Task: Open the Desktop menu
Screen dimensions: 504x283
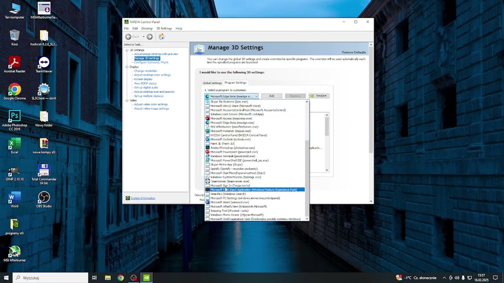Action: [147, 28]
